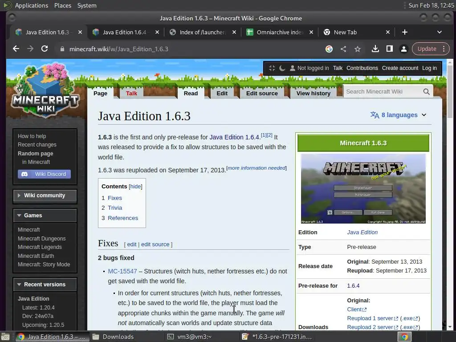This screenshot has width=456, height=342.
Task: Select the Edit source tab
Action: click(x=262, y=94)
